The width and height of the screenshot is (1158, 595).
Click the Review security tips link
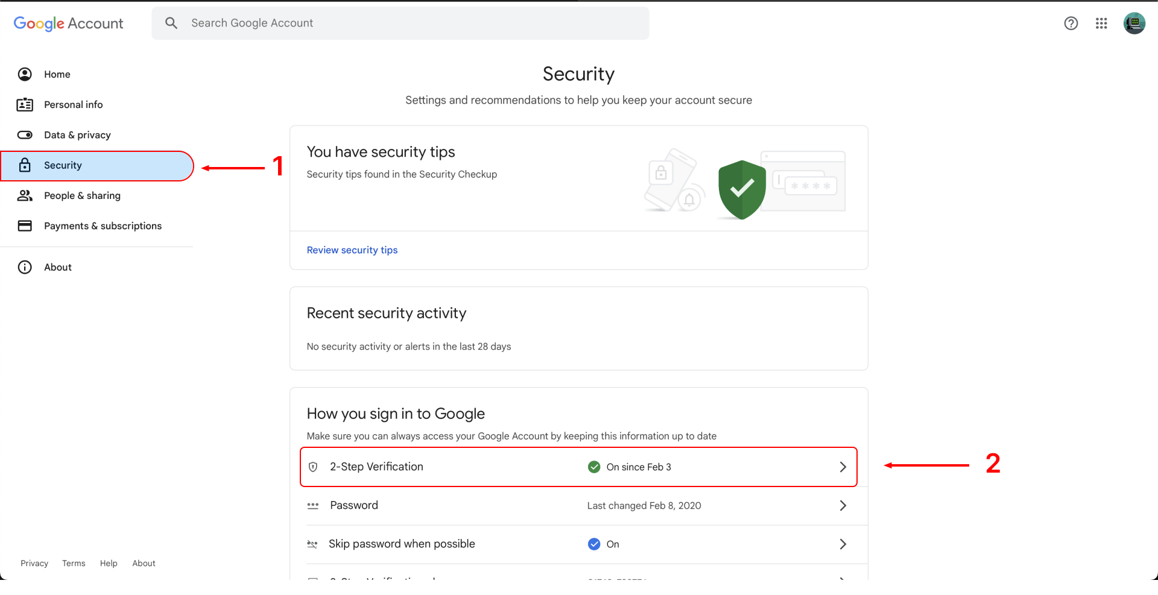click(352, 250)
